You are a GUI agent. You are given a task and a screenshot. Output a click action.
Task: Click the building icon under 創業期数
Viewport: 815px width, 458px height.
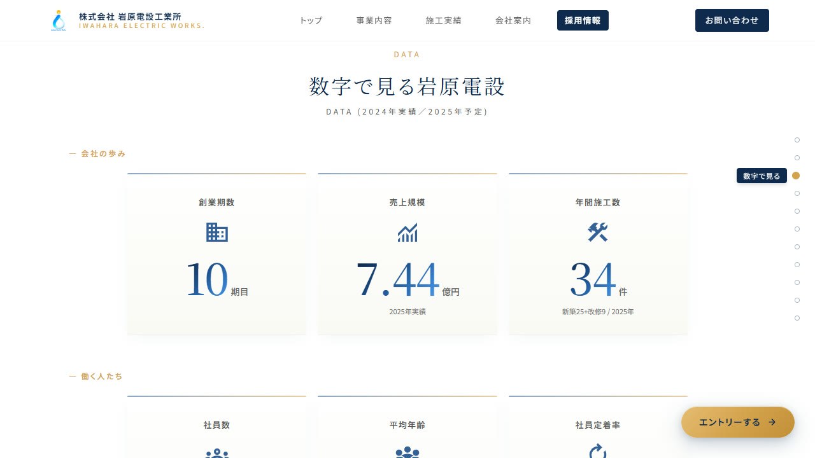coord(217,232)
